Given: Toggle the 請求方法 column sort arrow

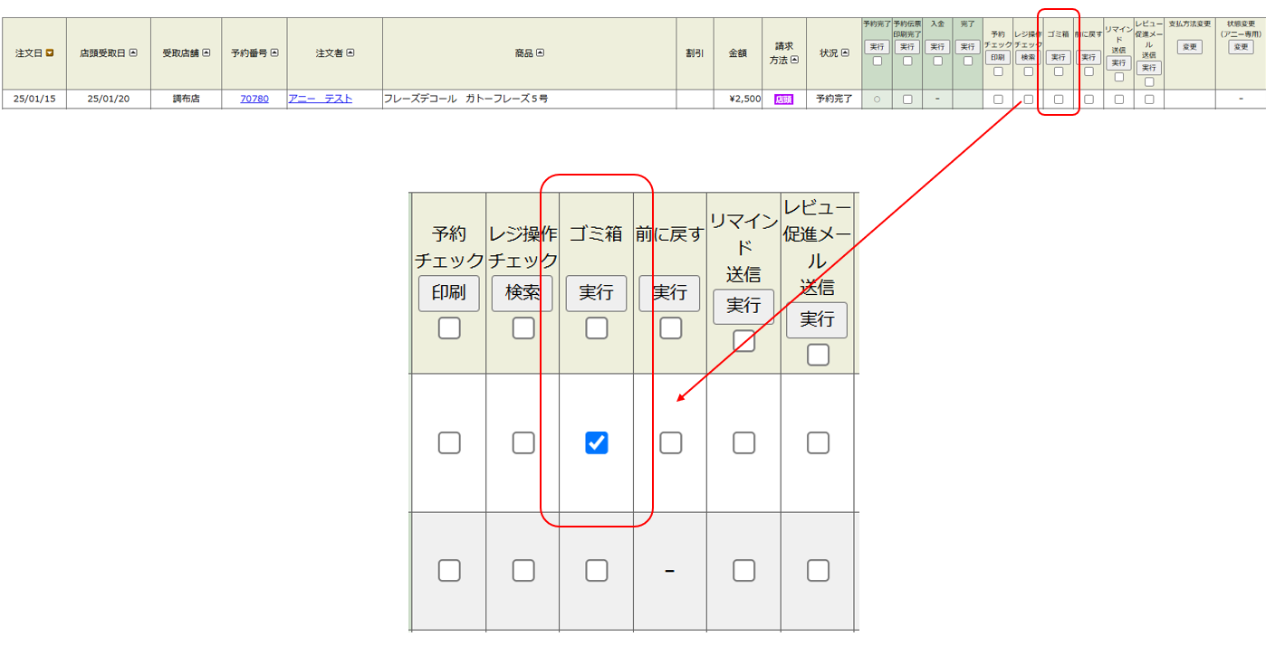Looking at the screenshot, I should point(794,60).
